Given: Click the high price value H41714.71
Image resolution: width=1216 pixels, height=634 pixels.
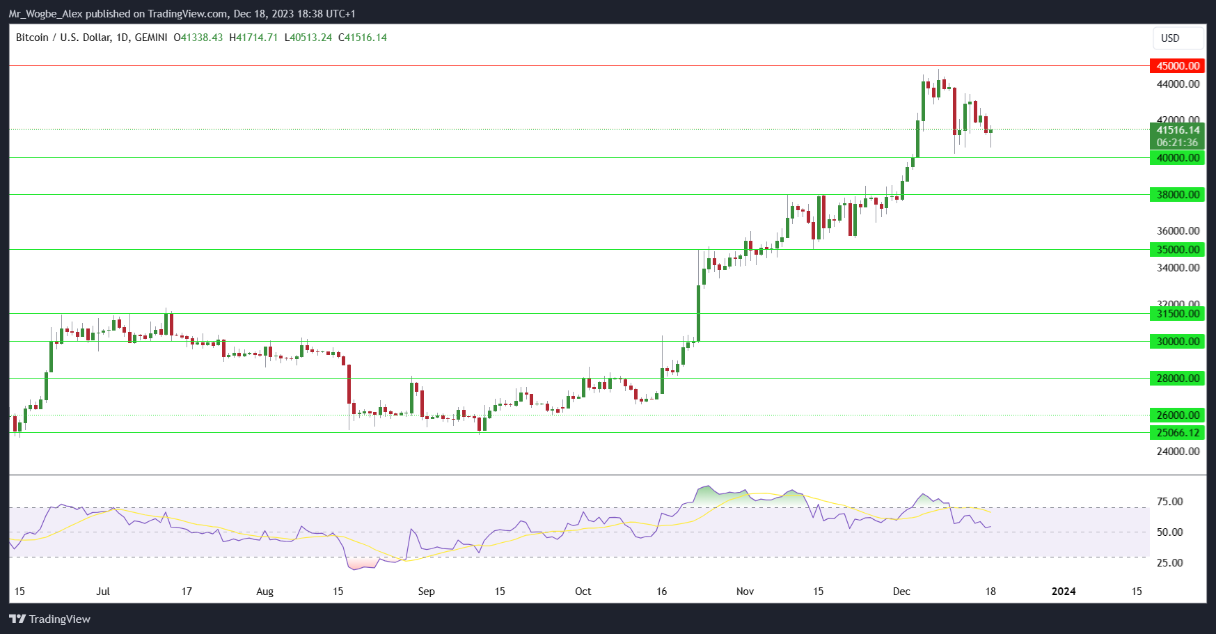Looking at the screenshot, I should pos(253,38).
